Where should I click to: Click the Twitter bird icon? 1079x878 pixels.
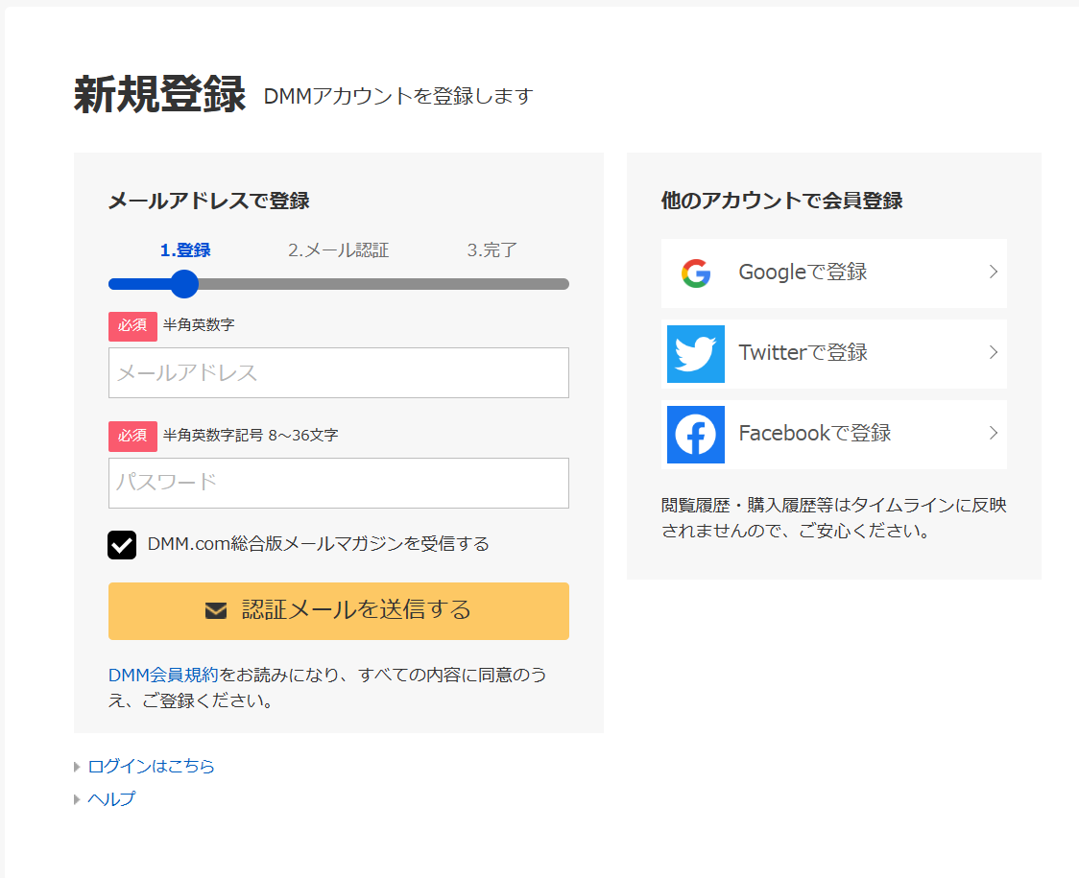pyautogui.click(x=696, y=354)
